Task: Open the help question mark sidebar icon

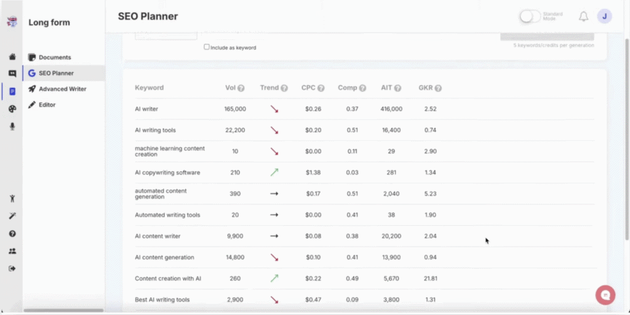Action: (12, 234)
